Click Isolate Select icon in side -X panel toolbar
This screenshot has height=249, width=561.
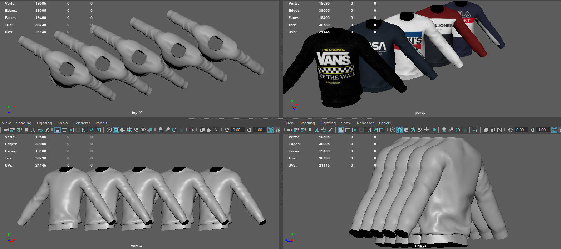point(475,130)
